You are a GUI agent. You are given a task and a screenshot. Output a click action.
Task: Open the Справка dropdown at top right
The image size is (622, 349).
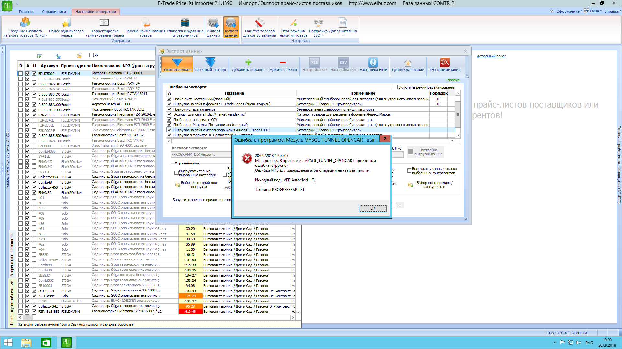(x=612, y=11)
